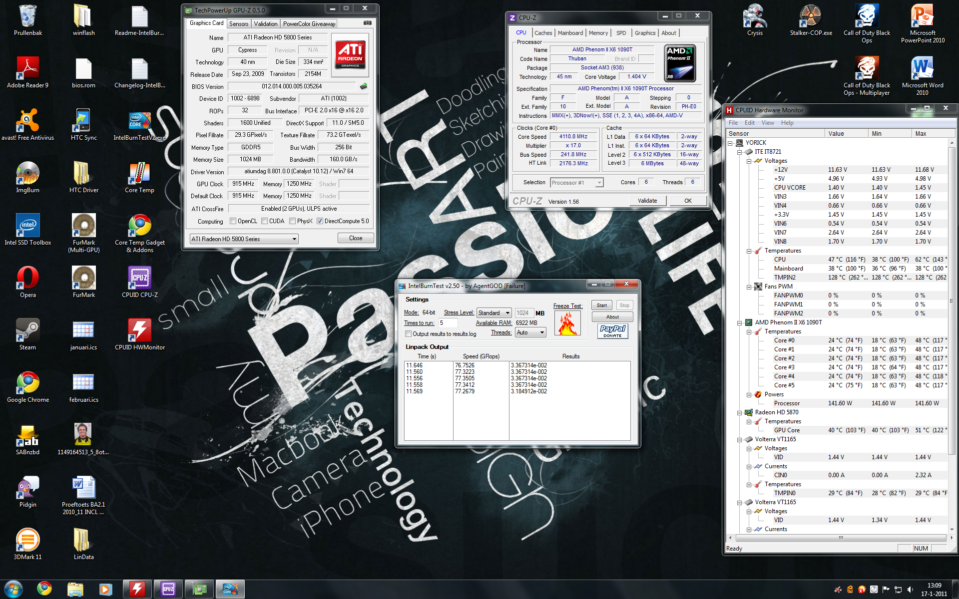Screen dimensions: 959x599
Task: Switch to the Validation tab in GPU-Z
Action: (265, 24)
